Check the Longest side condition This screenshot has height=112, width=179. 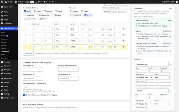pos(25,15)
